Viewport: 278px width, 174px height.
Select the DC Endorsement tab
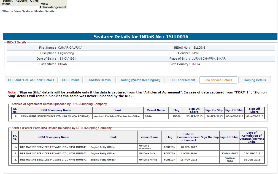coord(182,80)
